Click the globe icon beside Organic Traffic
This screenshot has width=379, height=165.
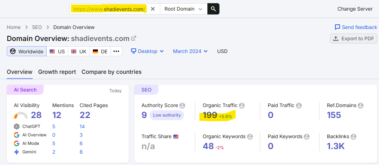click(242, 106)
